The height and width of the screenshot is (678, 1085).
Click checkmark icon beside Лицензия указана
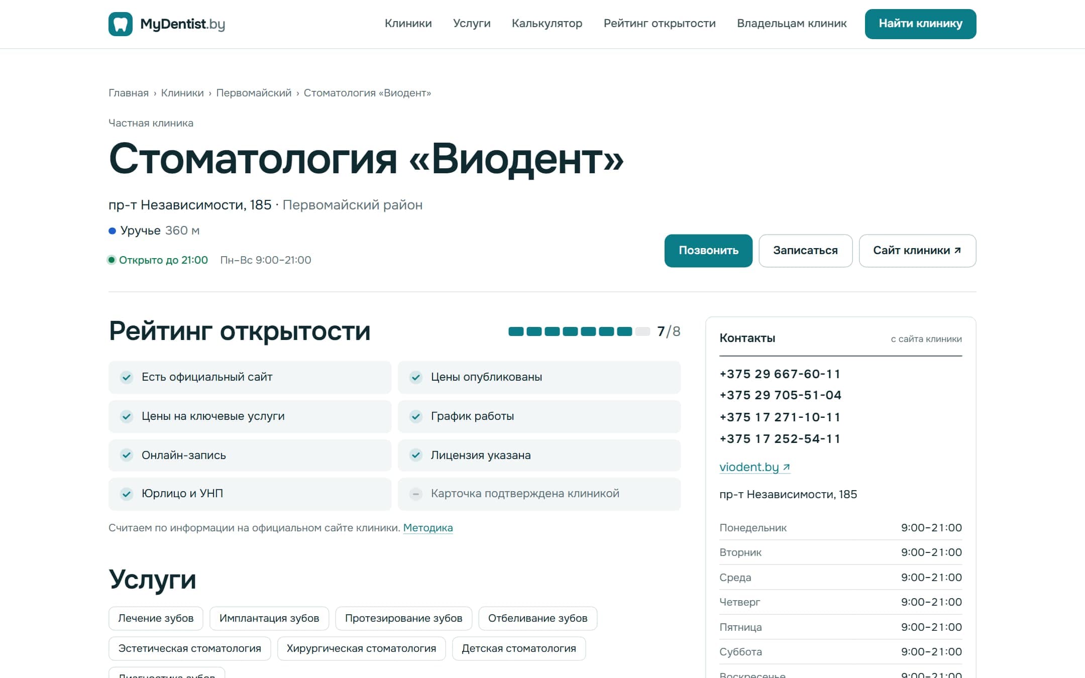pos(416,456)
